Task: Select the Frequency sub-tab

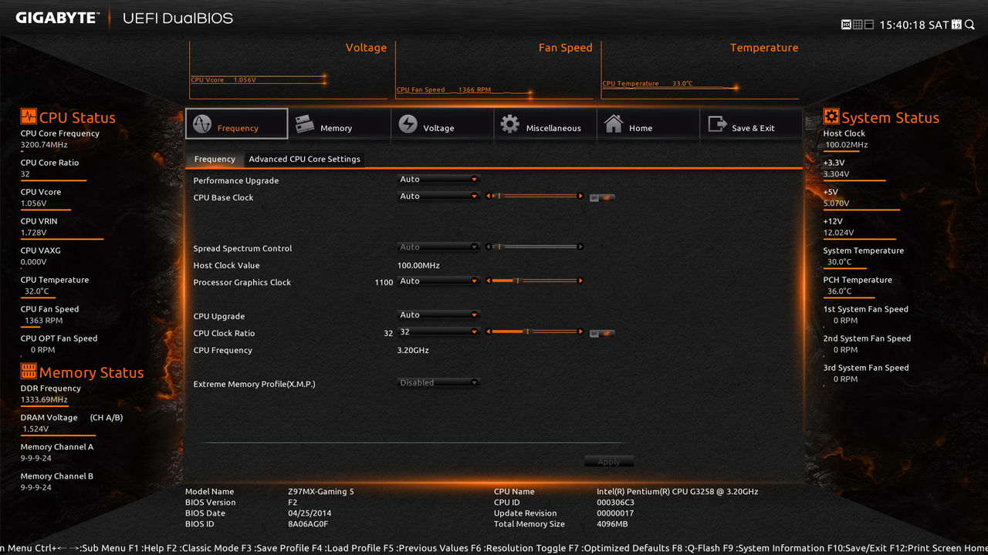Action: click(x=215, y=159)
